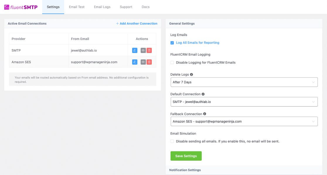This screenshot has height=175, width=327.
Task: Click the Active Email Connections heading
Action: pos(27,23)
